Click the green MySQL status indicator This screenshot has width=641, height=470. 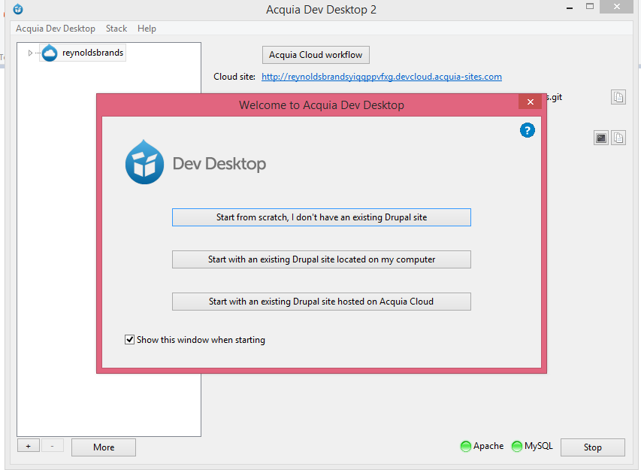pos(516,445)
